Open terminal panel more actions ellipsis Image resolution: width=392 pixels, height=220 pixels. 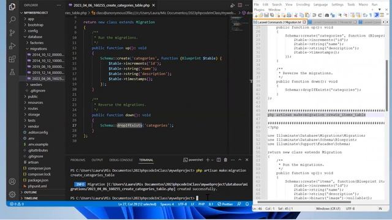tap(233, 160)
